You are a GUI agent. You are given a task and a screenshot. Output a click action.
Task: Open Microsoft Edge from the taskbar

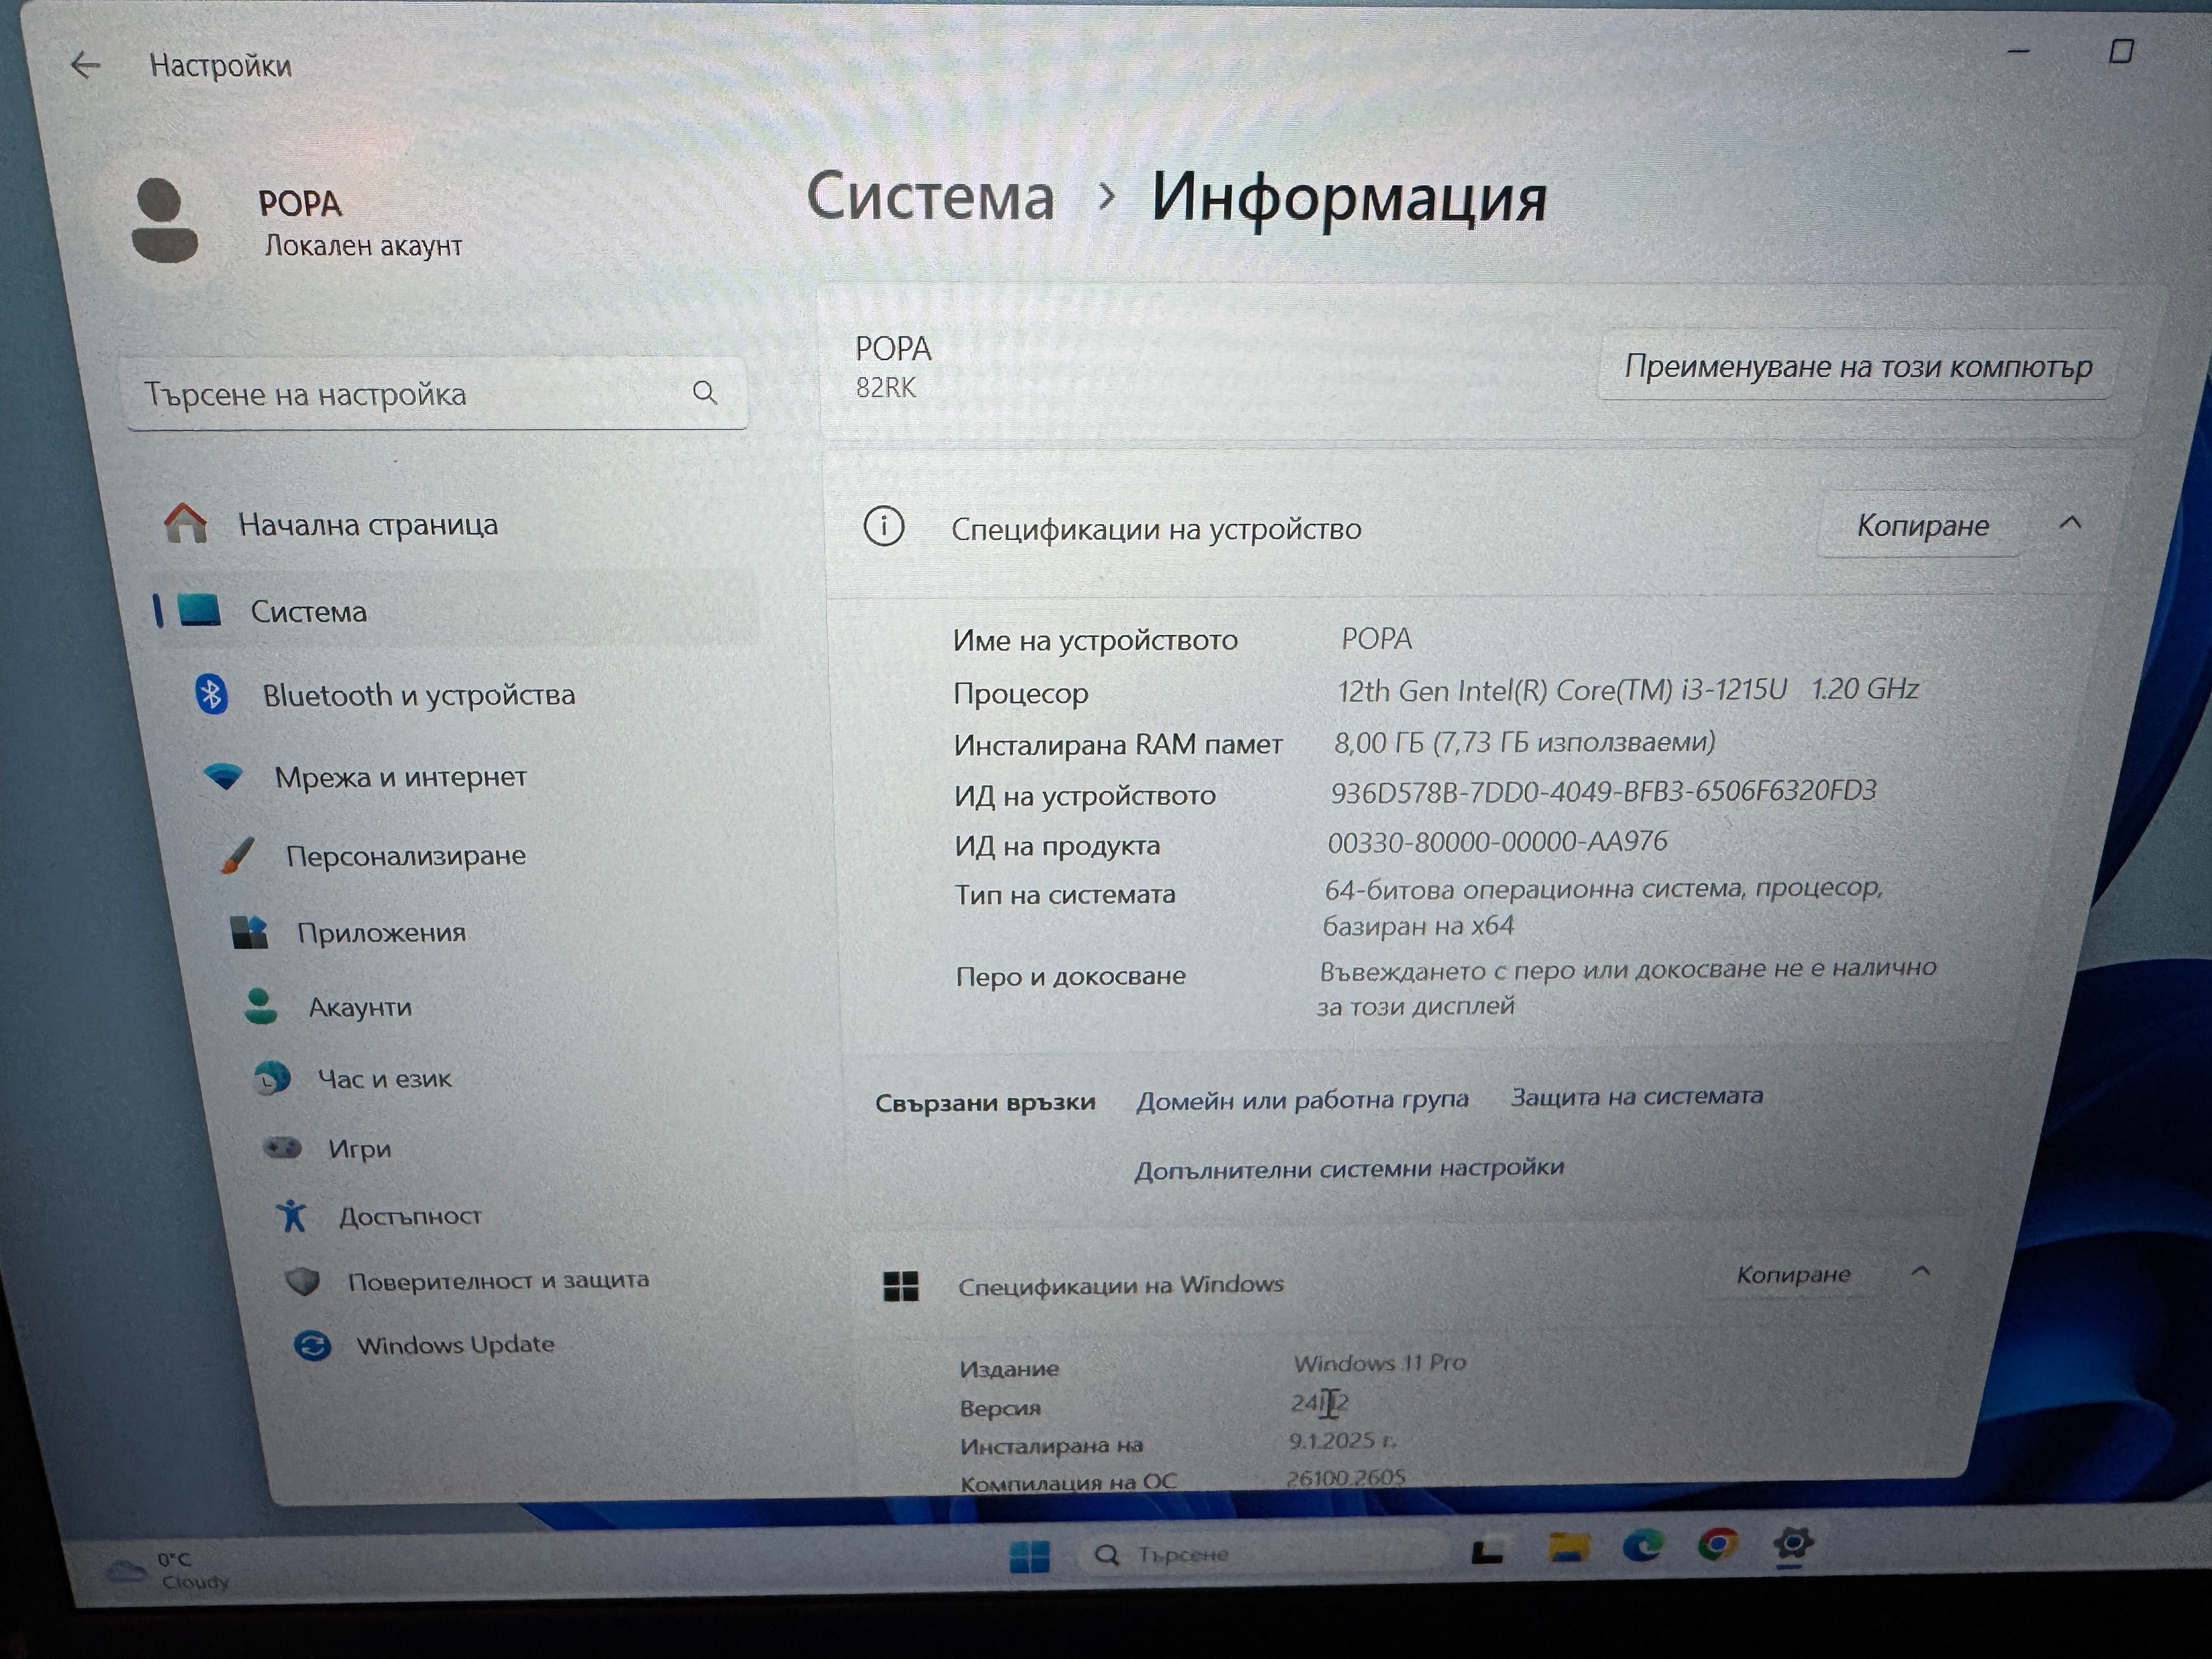[x=1642, y=1547]
